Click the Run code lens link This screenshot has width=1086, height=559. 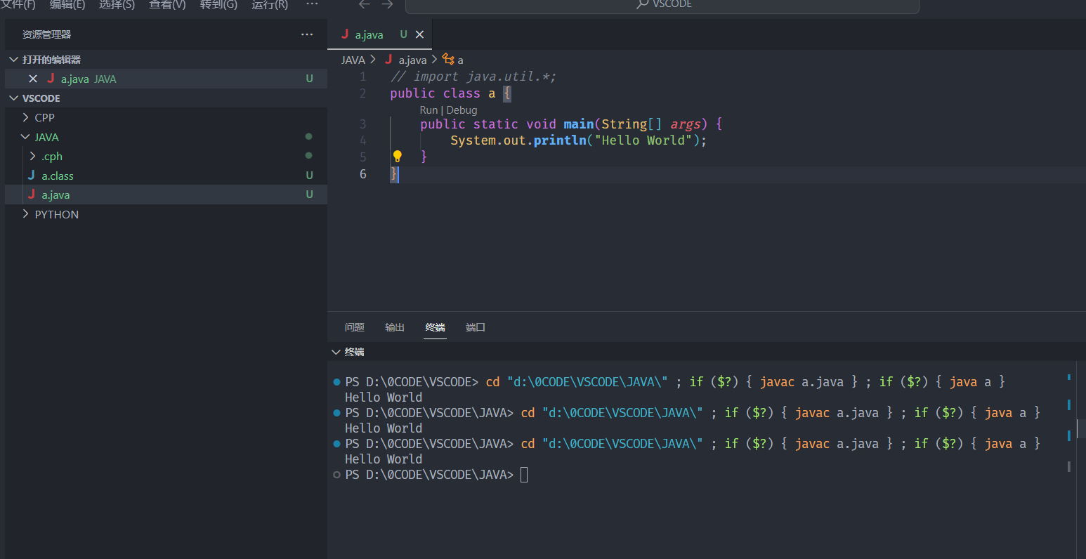[428, 110]
